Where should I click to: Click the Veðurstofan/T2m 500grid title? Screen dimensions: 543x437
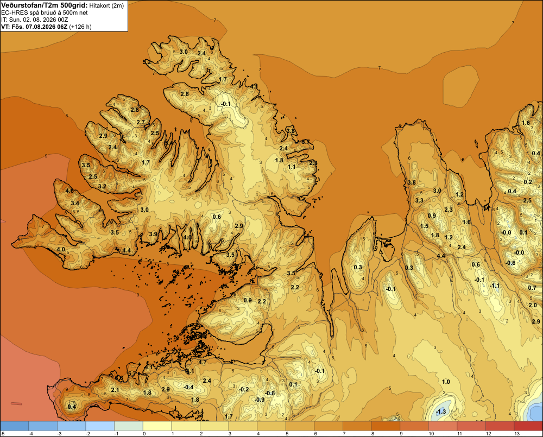[x=45, y=5]
